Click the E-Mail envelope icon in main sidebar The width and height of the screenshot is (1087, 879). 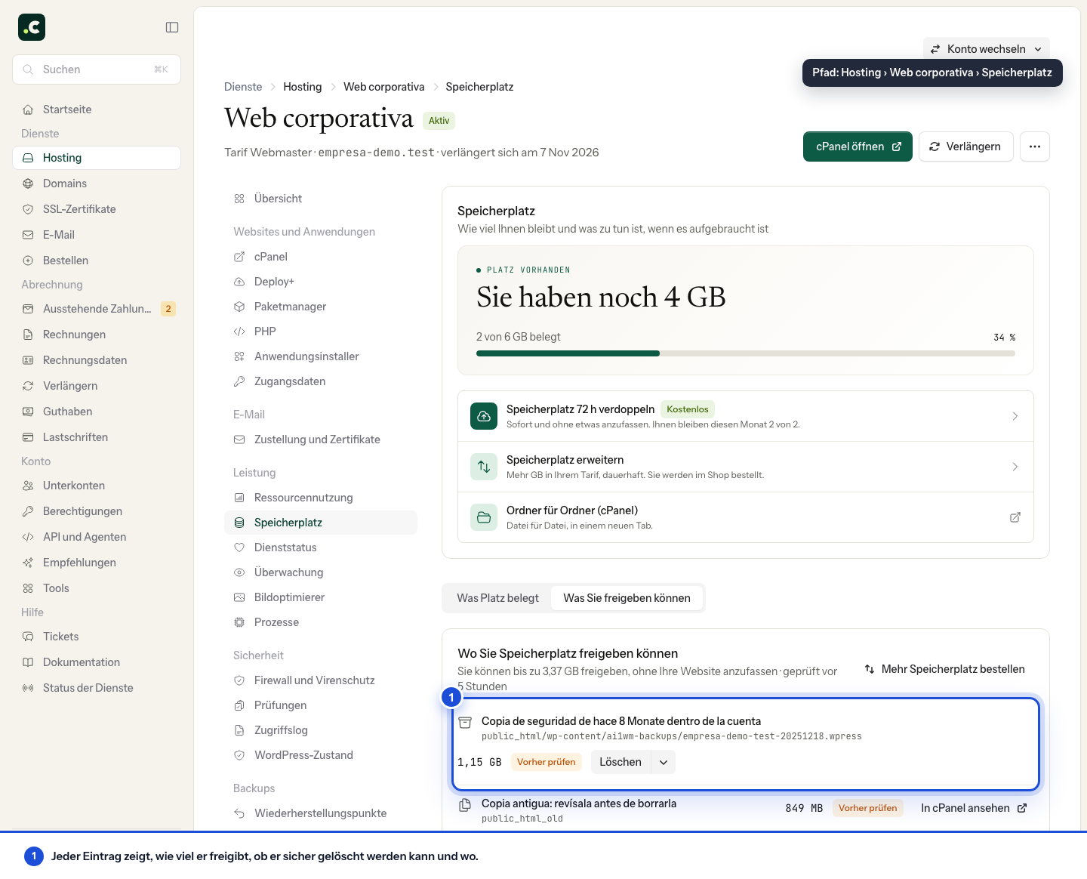(28, 235)
